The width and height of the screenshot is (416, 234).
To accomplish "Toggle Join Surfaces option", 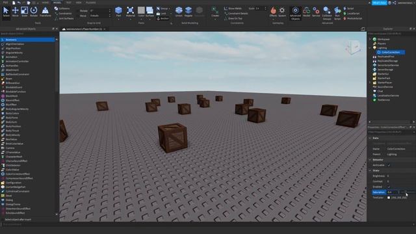I will click(64, 19).
